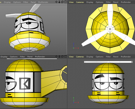Open ProRender menu in side-view viewport

coord(40,57)
